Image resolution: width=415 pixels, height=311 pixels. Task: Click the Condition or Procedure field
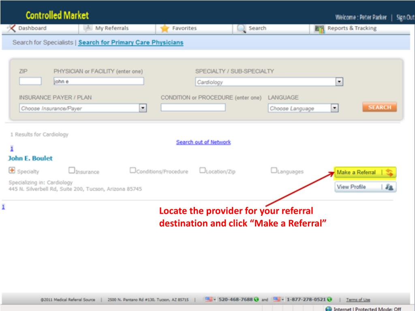pos(193,107)
